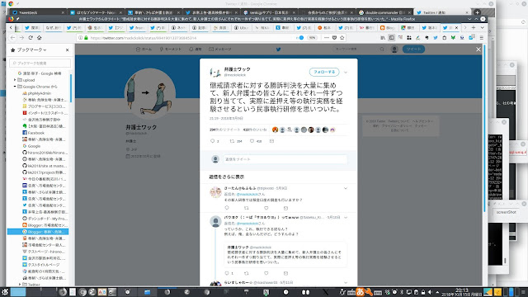Open Twitter ホーム nav item
Screen dimensions: 528x297
tap(144, 49)
